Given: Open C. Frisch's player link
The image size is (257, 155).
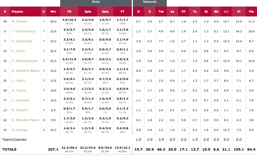Looking at the screenshot, I should pyautogui.click(x=19, y=51).
